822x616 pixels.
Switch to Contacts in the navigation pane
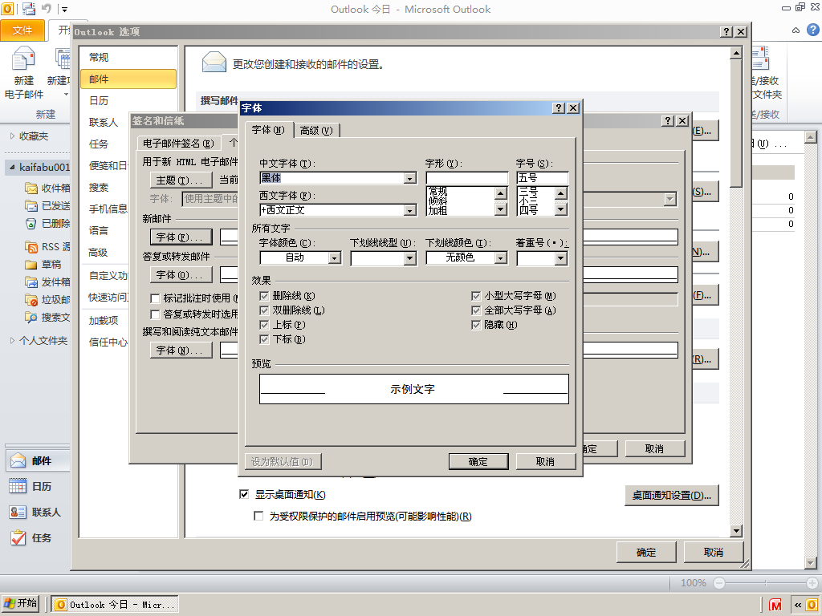point(37,512)
